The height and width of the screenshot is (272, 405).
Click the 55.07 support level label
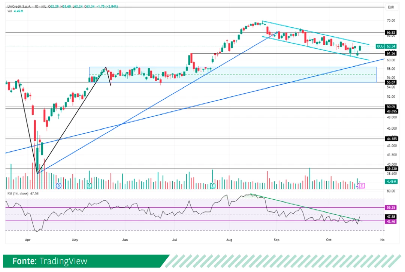pyautogui.click(x=390, y=82)
